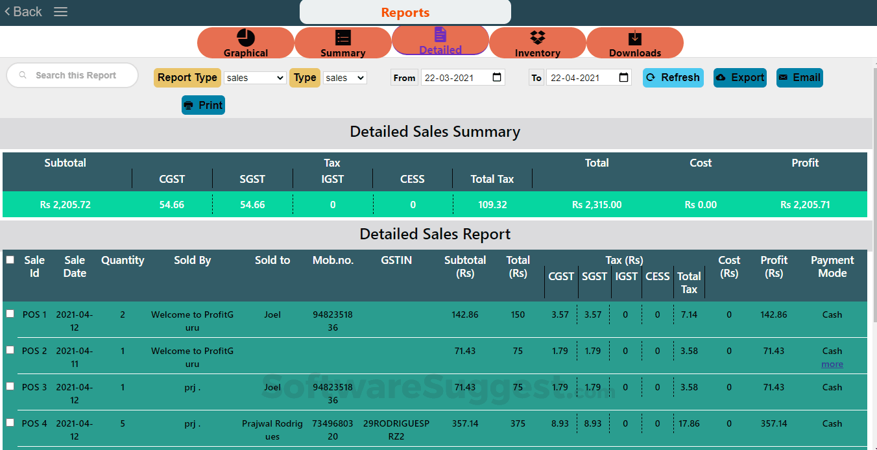Go back using the Back button
Image resolution: width=877 pixels, height=450 pixels.
23,12
